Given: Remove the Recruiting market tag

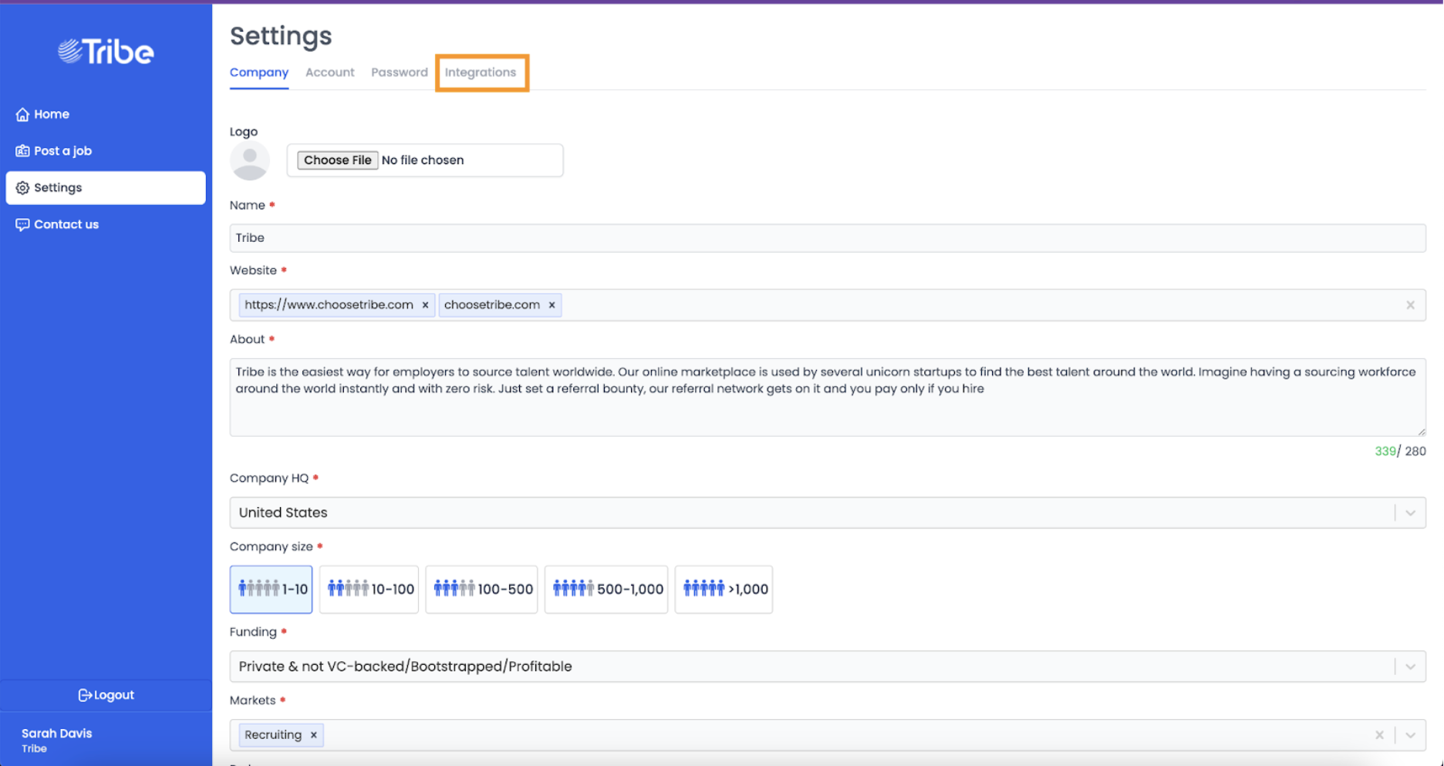Looking at the screenshot, I should pos(313,735).
